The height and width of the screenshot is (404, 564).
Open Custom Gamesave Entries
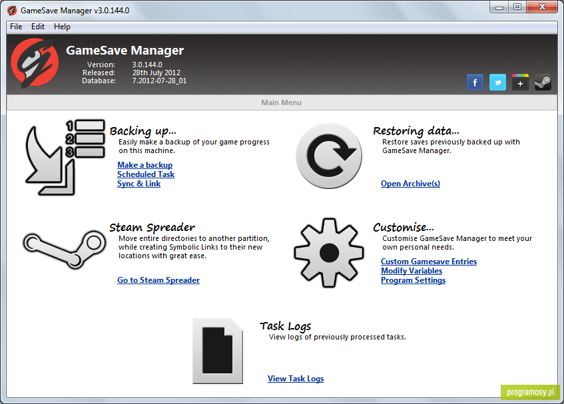[x=429, y=262]
